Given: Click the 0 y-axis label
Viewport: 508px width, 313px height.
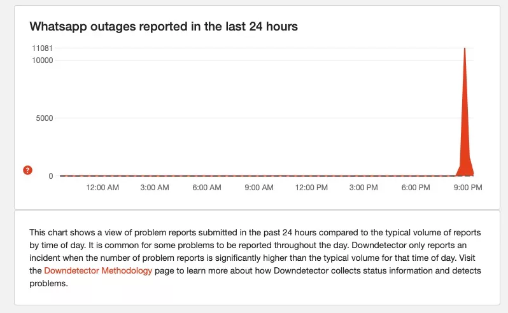Looking at the screenshot, I should [51, 176].
